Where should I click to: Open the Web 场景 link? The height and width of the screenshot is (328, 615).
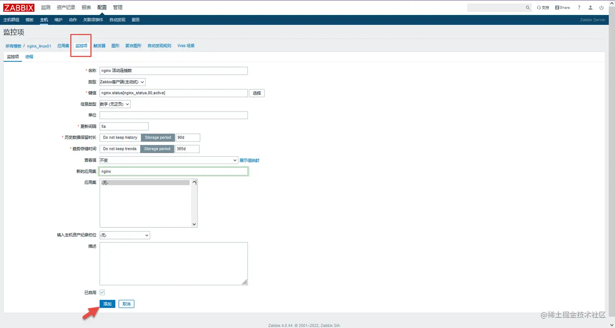(x=186, y=46)
